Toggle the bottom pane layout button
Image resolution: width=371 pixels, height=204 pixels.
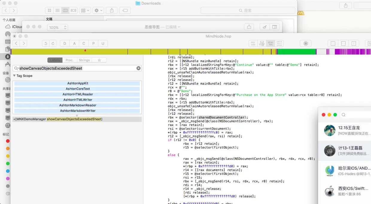point(343,43)
